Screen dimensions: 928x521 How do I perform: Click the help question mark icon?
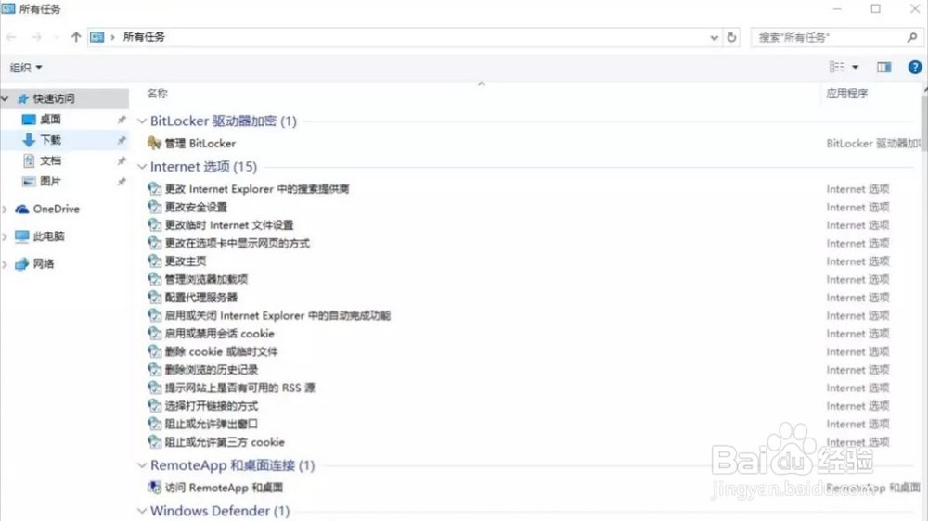click(x=914, y=68)
